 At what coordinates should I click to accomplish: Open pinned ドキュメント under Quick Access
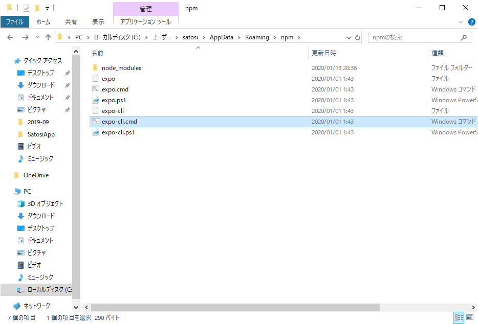click(x=40, y=98)
